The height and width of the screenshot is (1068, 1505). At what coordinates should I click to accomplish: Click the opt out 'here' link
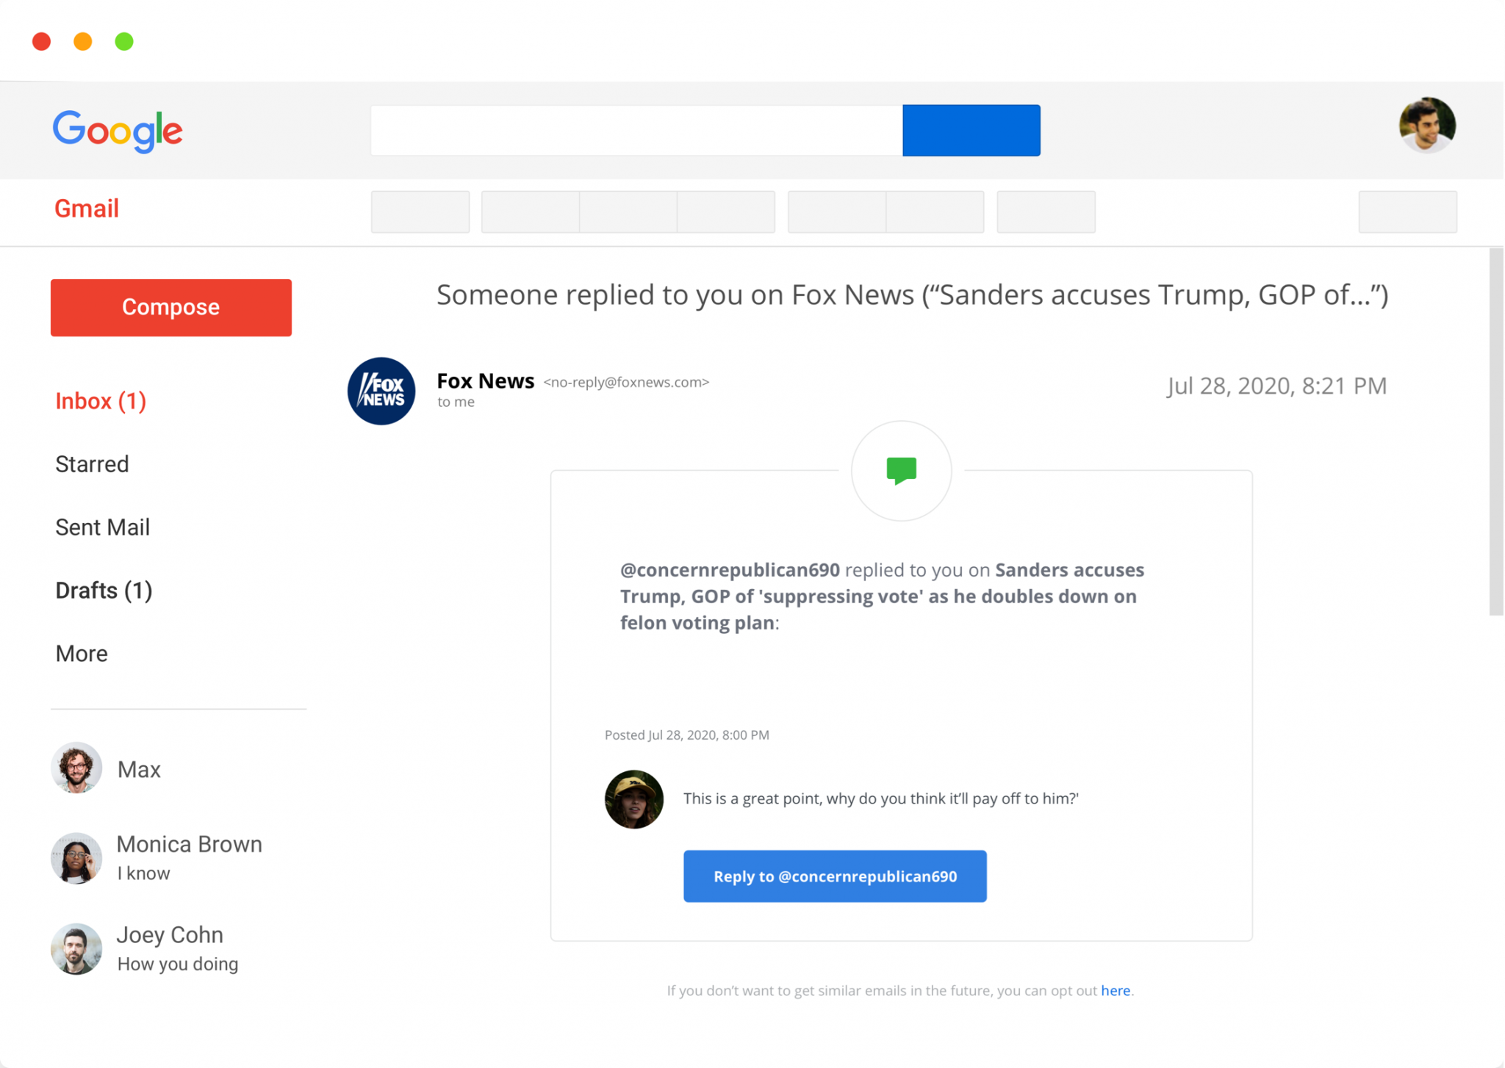tap(1115, 990)
